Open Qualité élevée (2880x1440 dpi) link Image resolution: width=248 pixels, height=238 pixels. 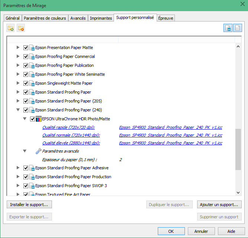point(71,143)
